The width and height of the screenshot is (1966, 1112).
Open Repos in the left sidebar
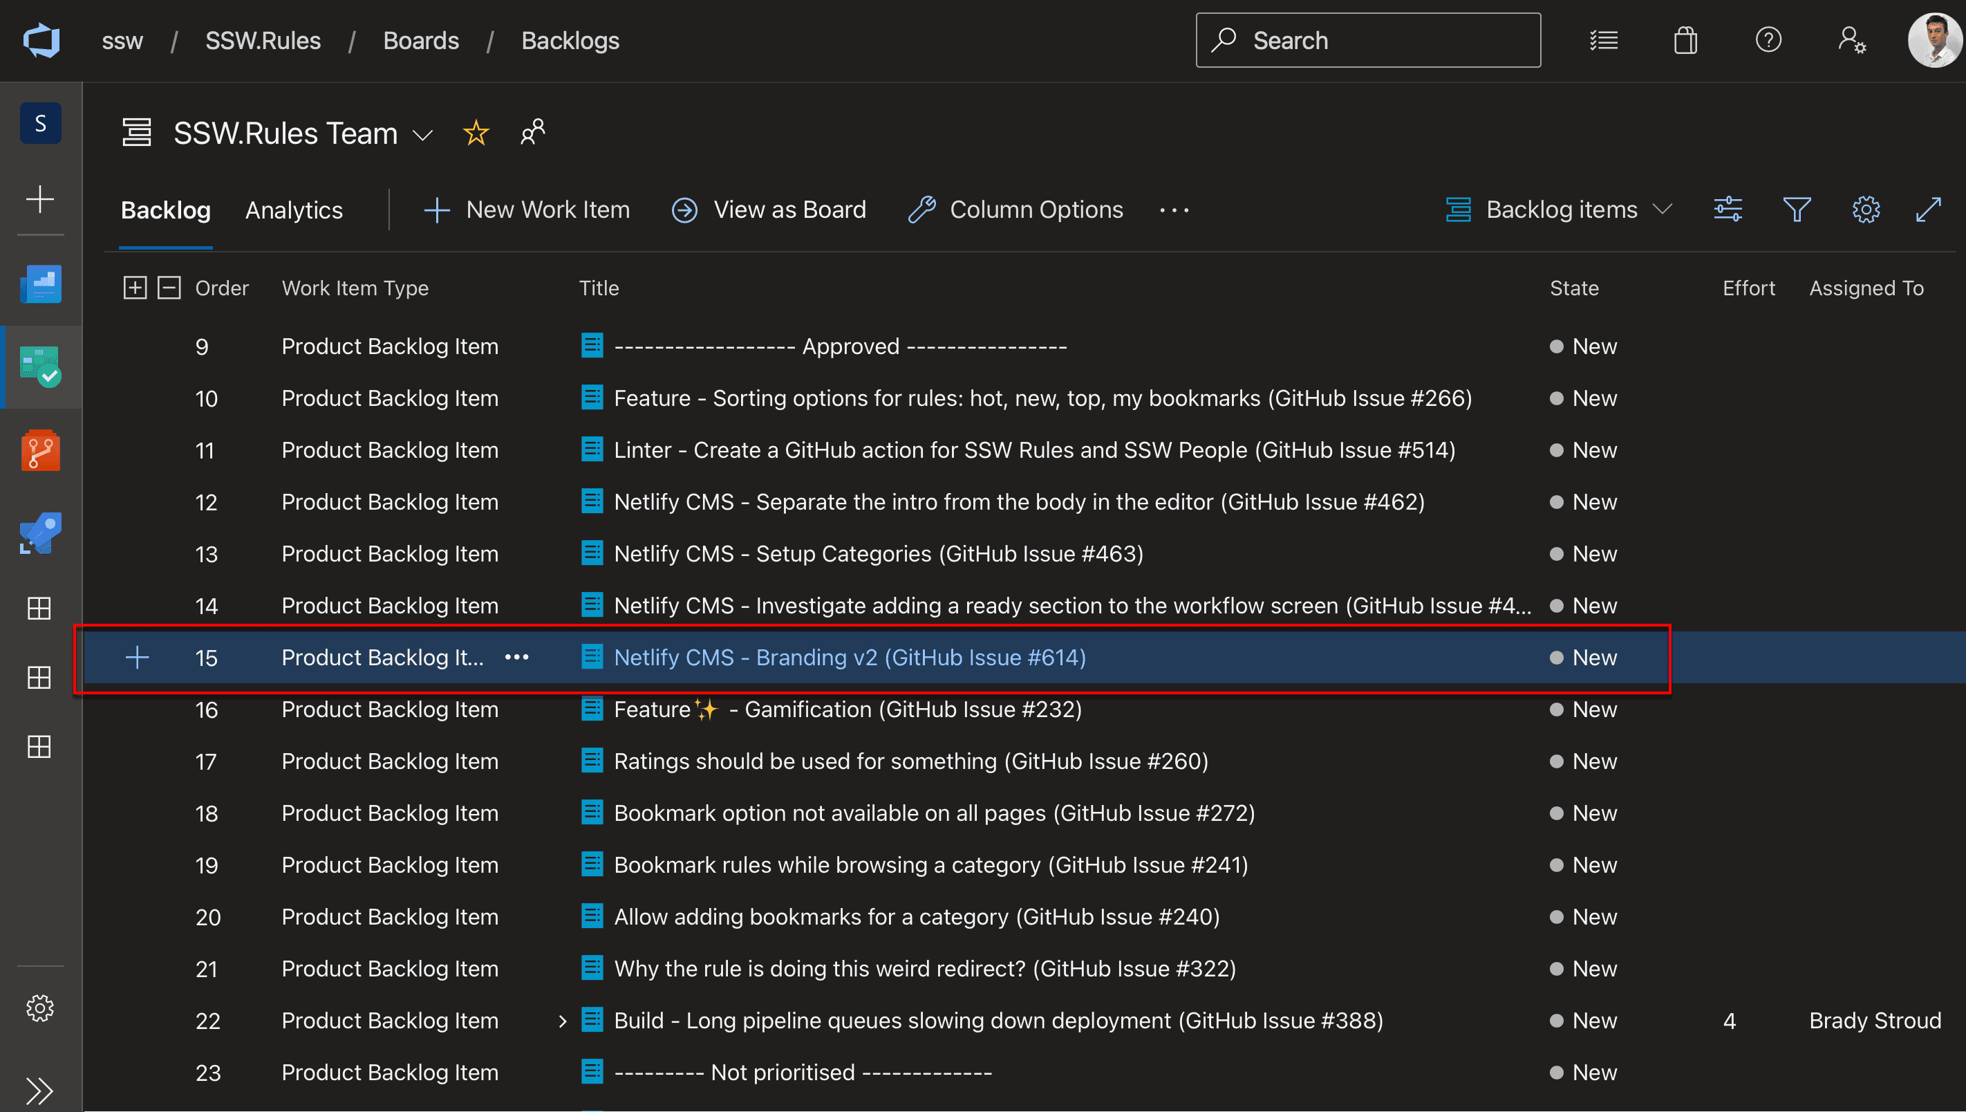click(41, 450)
